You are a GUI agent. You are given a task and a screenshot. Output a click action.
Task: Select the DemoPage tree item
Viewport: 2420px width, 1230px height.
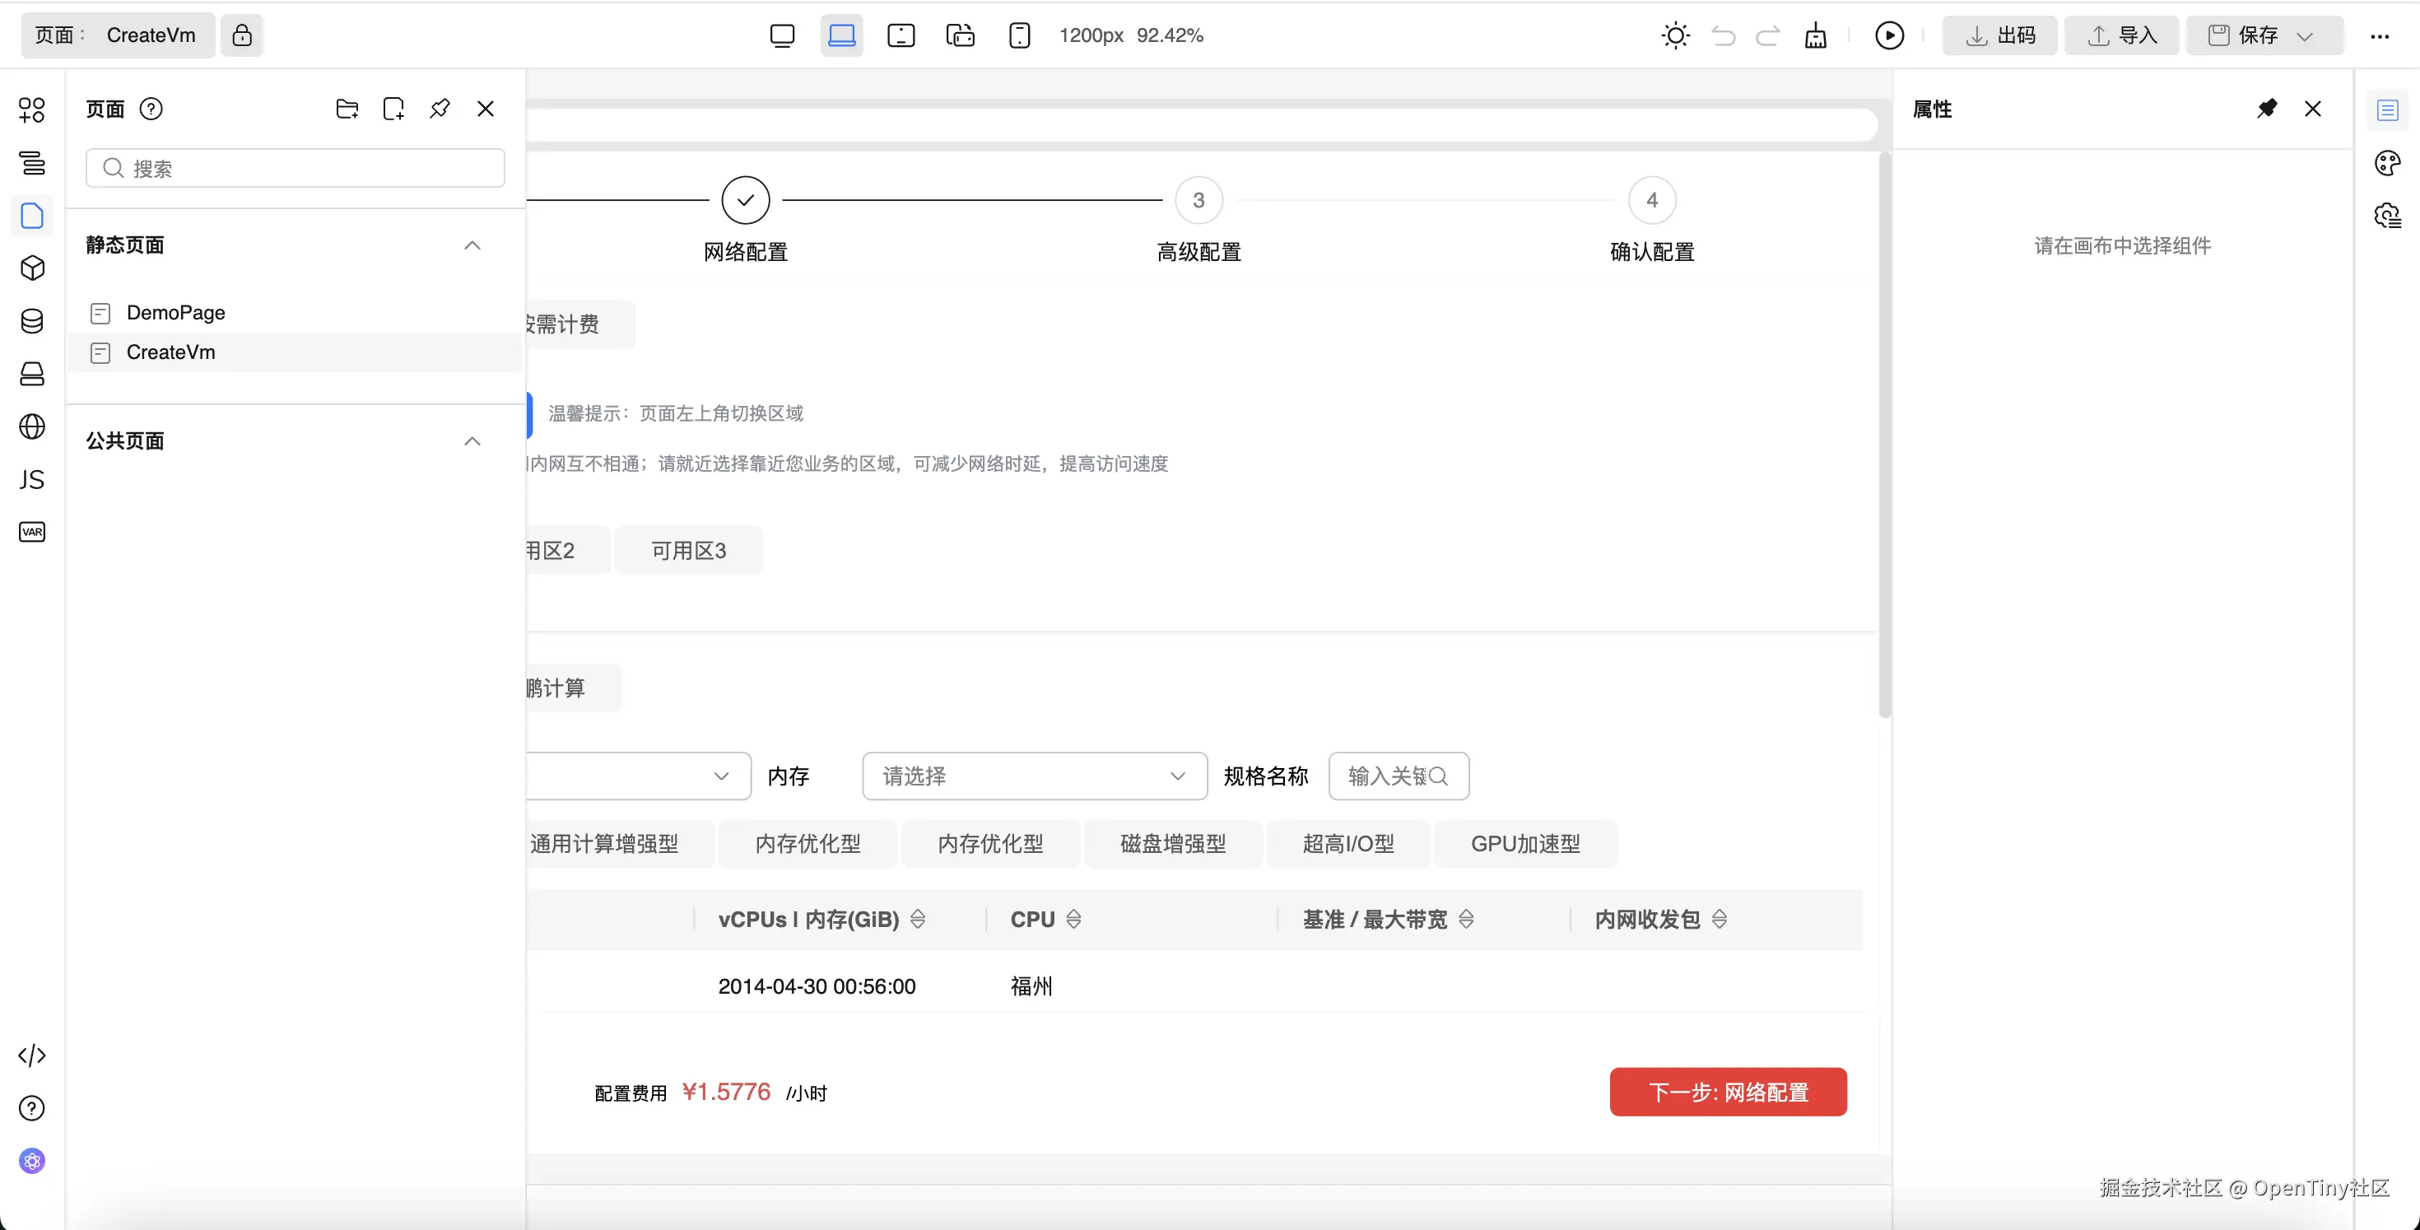point(175,313)
